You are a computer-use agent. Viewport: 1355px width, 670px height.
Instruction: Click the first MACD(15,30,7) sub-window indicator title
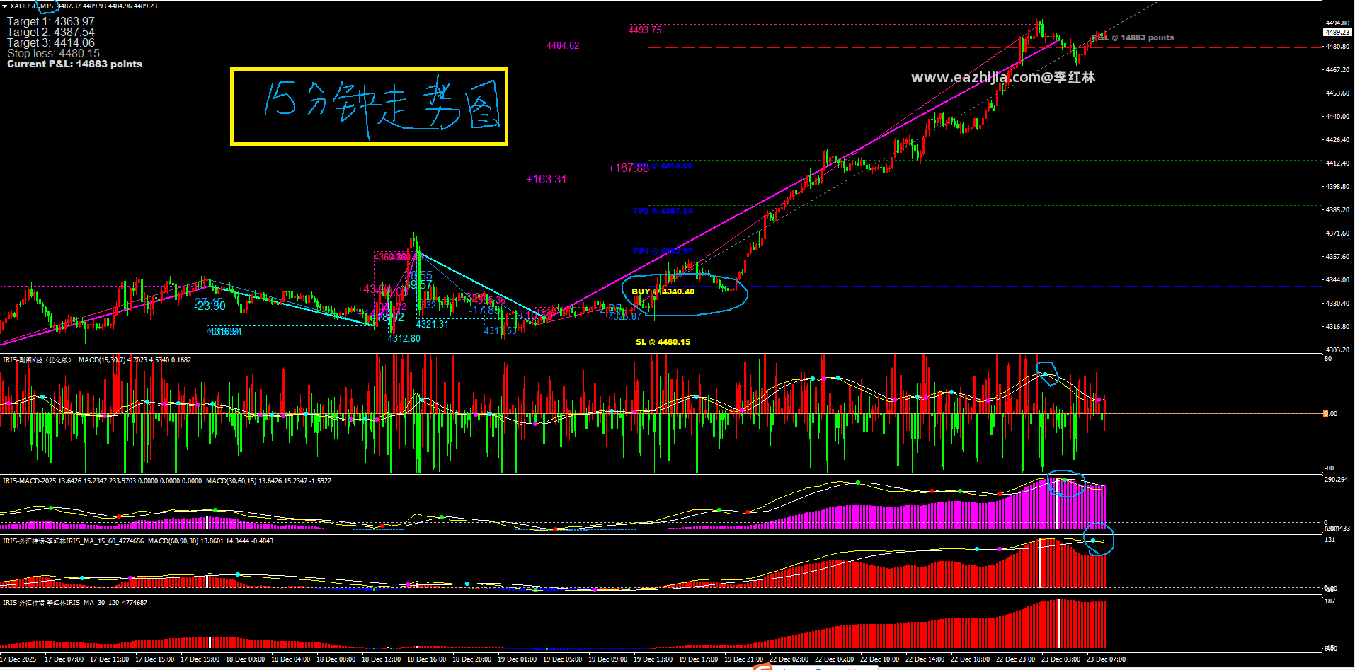coord(97,360)
